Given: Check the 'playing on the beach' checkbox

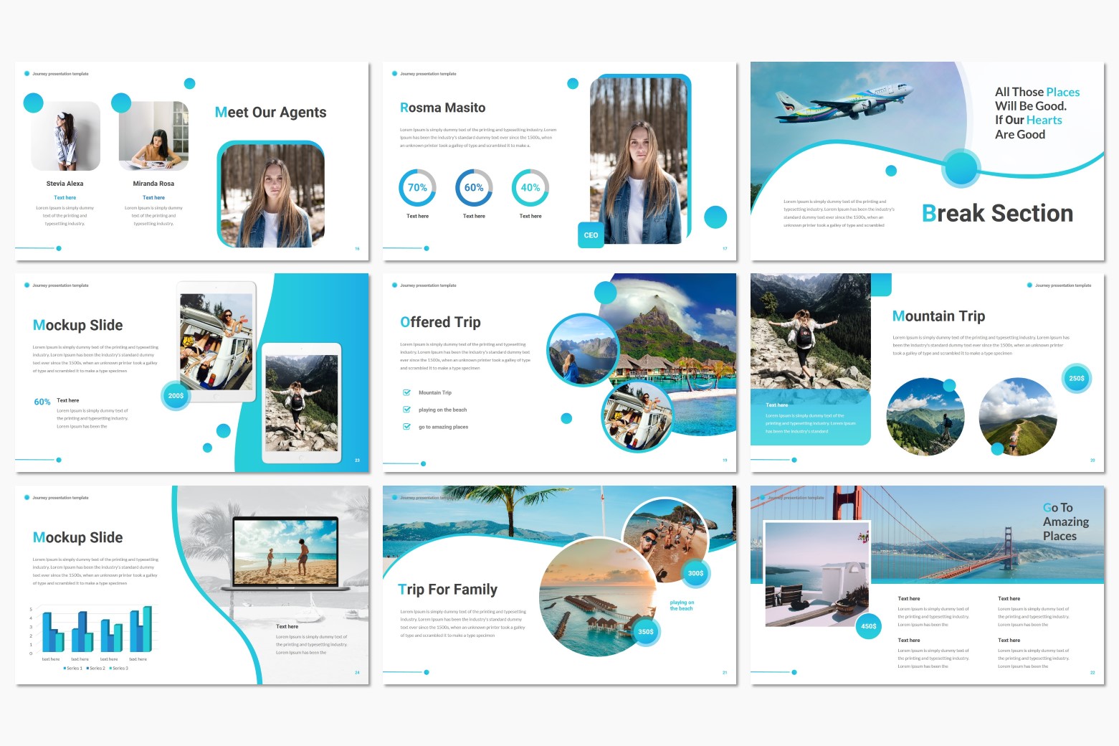Looking at the screenshot, I should coord(406,410).
